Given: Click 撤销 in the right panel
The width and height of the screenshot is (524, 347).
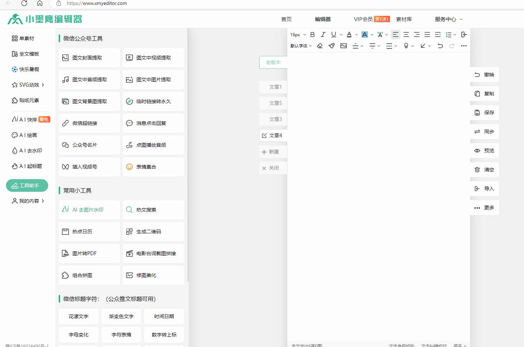Looking at the screenshot, I should tap(485, 75).
